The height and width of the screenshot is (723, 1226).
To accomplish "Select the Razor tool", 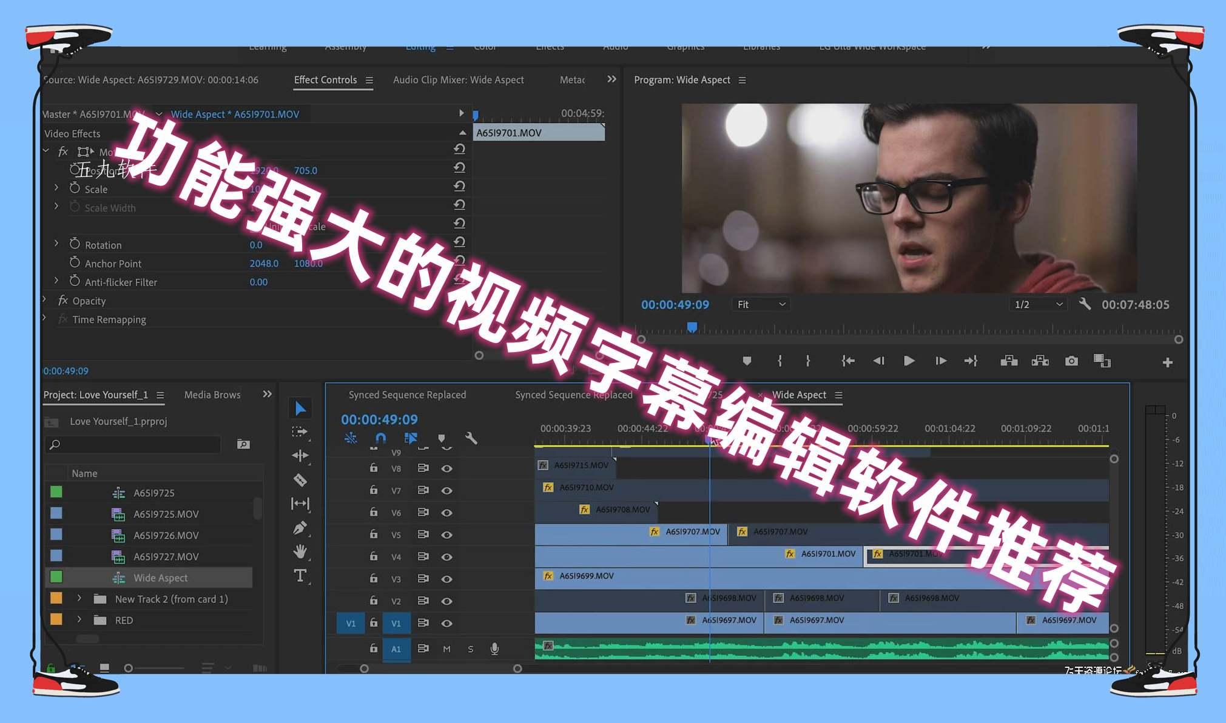I will coord(300,479).
